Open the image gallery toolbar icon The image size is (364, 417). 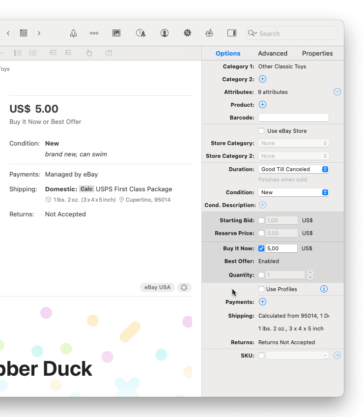116,33
